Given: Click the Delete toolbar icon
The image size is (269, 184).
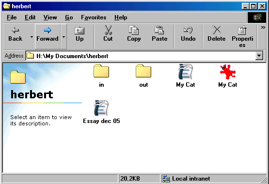Looking at the screenshot, I should 217,30.
